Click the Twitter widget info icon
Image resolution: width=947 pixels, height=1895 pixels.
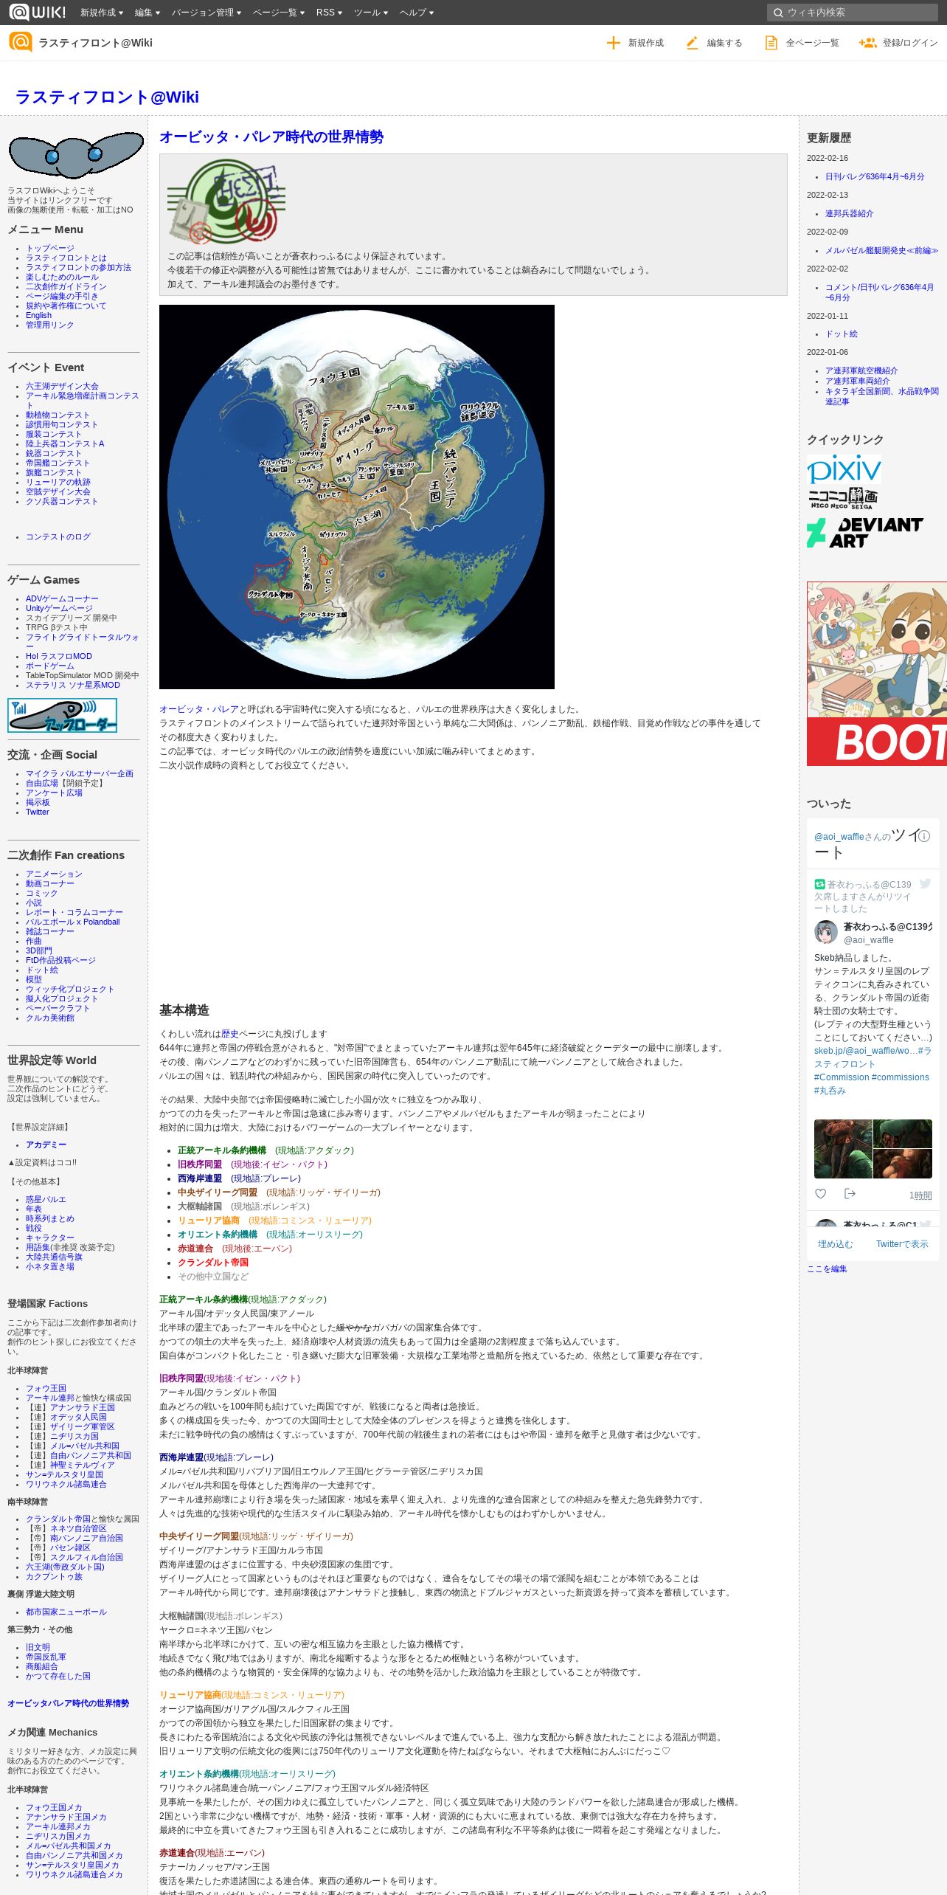(924, 836)
